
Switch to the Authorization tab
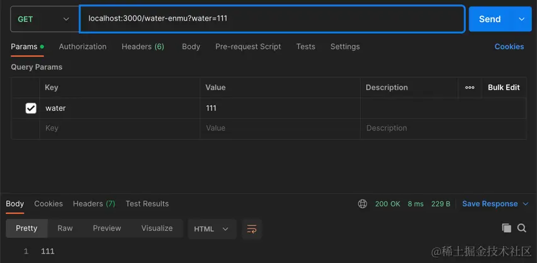(82, 47)
